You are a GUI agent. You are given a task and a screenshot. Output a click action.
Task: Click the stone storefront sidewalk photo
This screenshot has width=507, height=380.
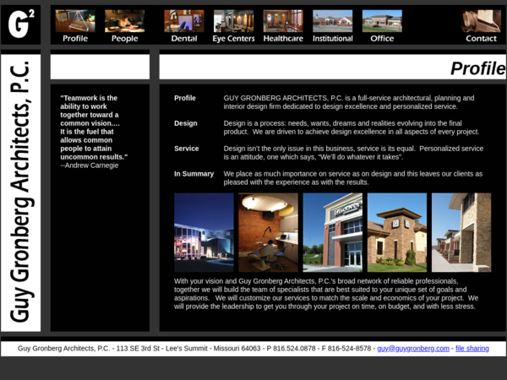click(461, 232)
